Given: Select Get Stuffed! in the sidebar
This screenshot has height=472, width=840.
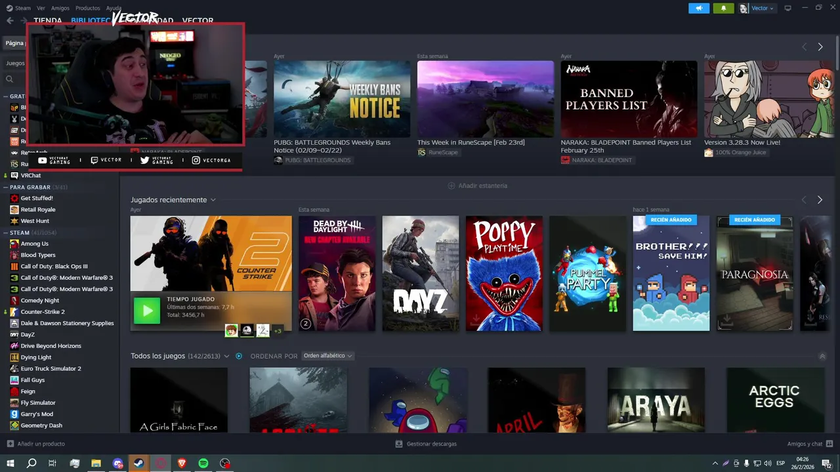Looking at the screenshot, I should tap(37, 198).
